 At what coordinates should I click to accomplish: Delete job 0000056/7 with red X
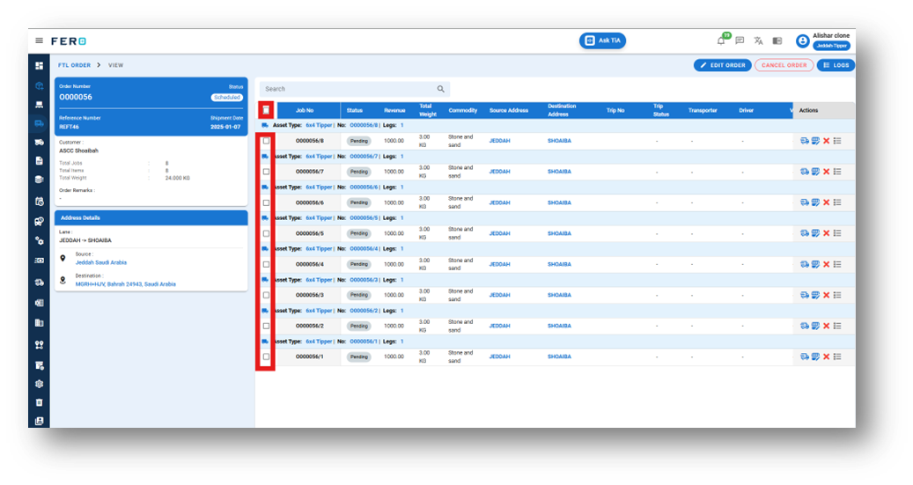826,172
